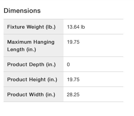Image resolution: width=134 pixels, height=116 pixels.
Task: Select the Product Height (in.) label
Action: point(32,80)
